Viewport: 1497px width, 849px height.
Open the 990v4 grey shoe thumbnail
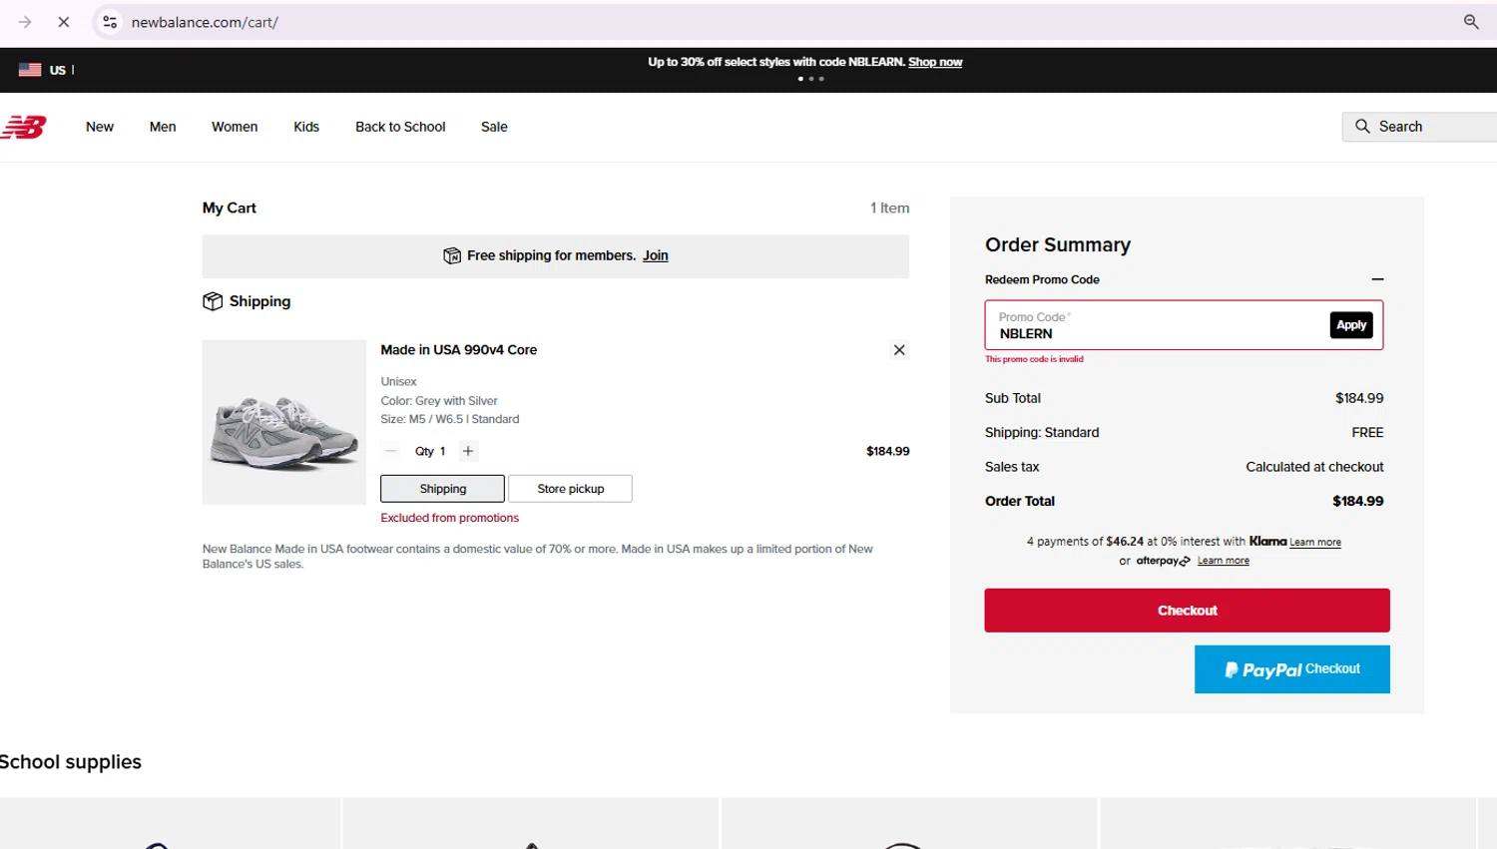click(284, 422)
